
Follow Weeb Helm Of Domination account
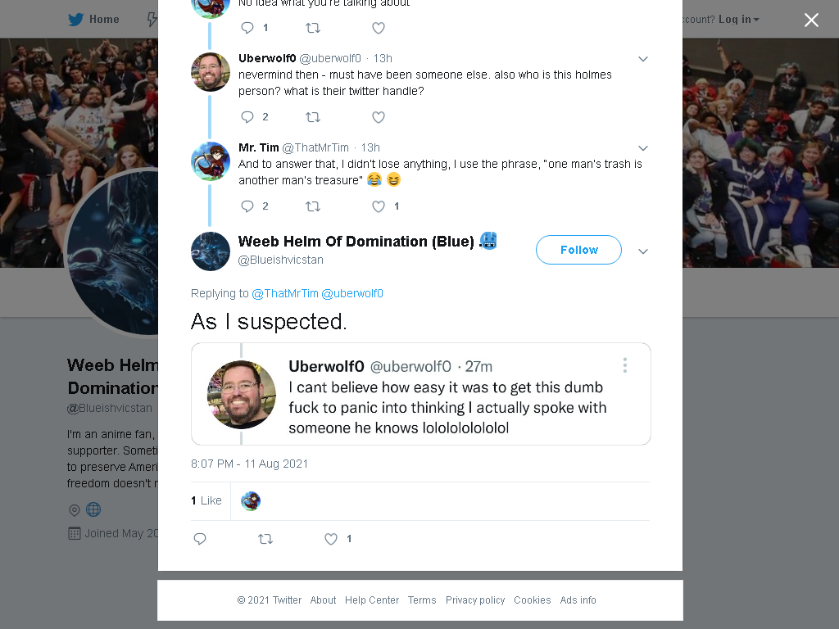pyautogui.click(x=578, y=250)
